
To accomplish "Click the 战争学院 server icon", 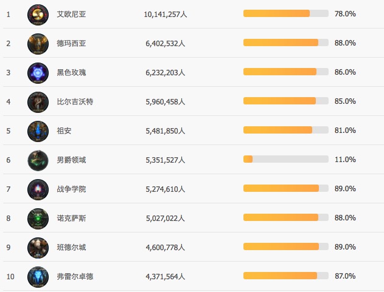I will (38, 189).
